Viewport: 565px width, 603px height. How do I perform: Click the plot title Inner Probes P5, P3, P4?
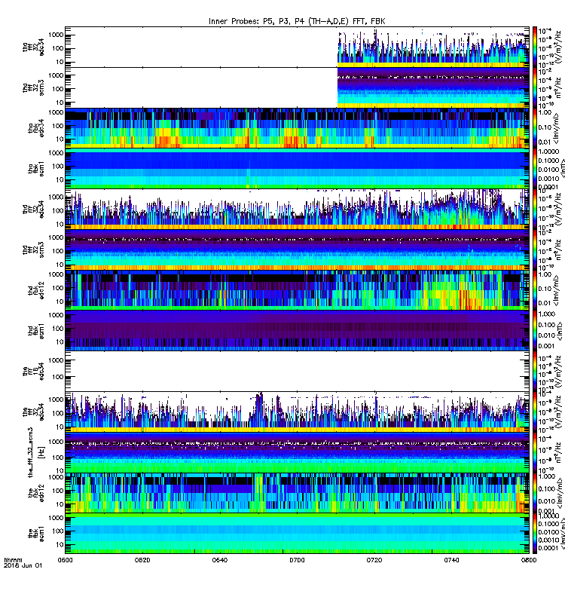[x=297, y=22]
